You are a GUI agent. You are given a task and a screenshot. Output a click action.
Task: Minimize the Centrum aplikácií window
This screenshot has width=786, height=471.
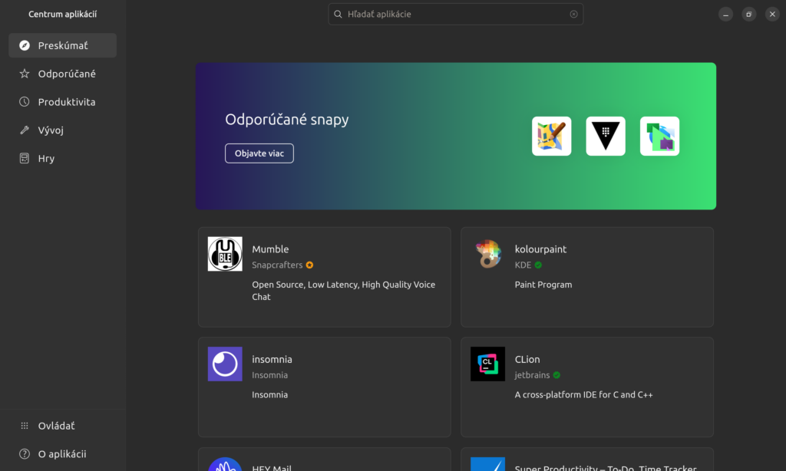(725, 14)
